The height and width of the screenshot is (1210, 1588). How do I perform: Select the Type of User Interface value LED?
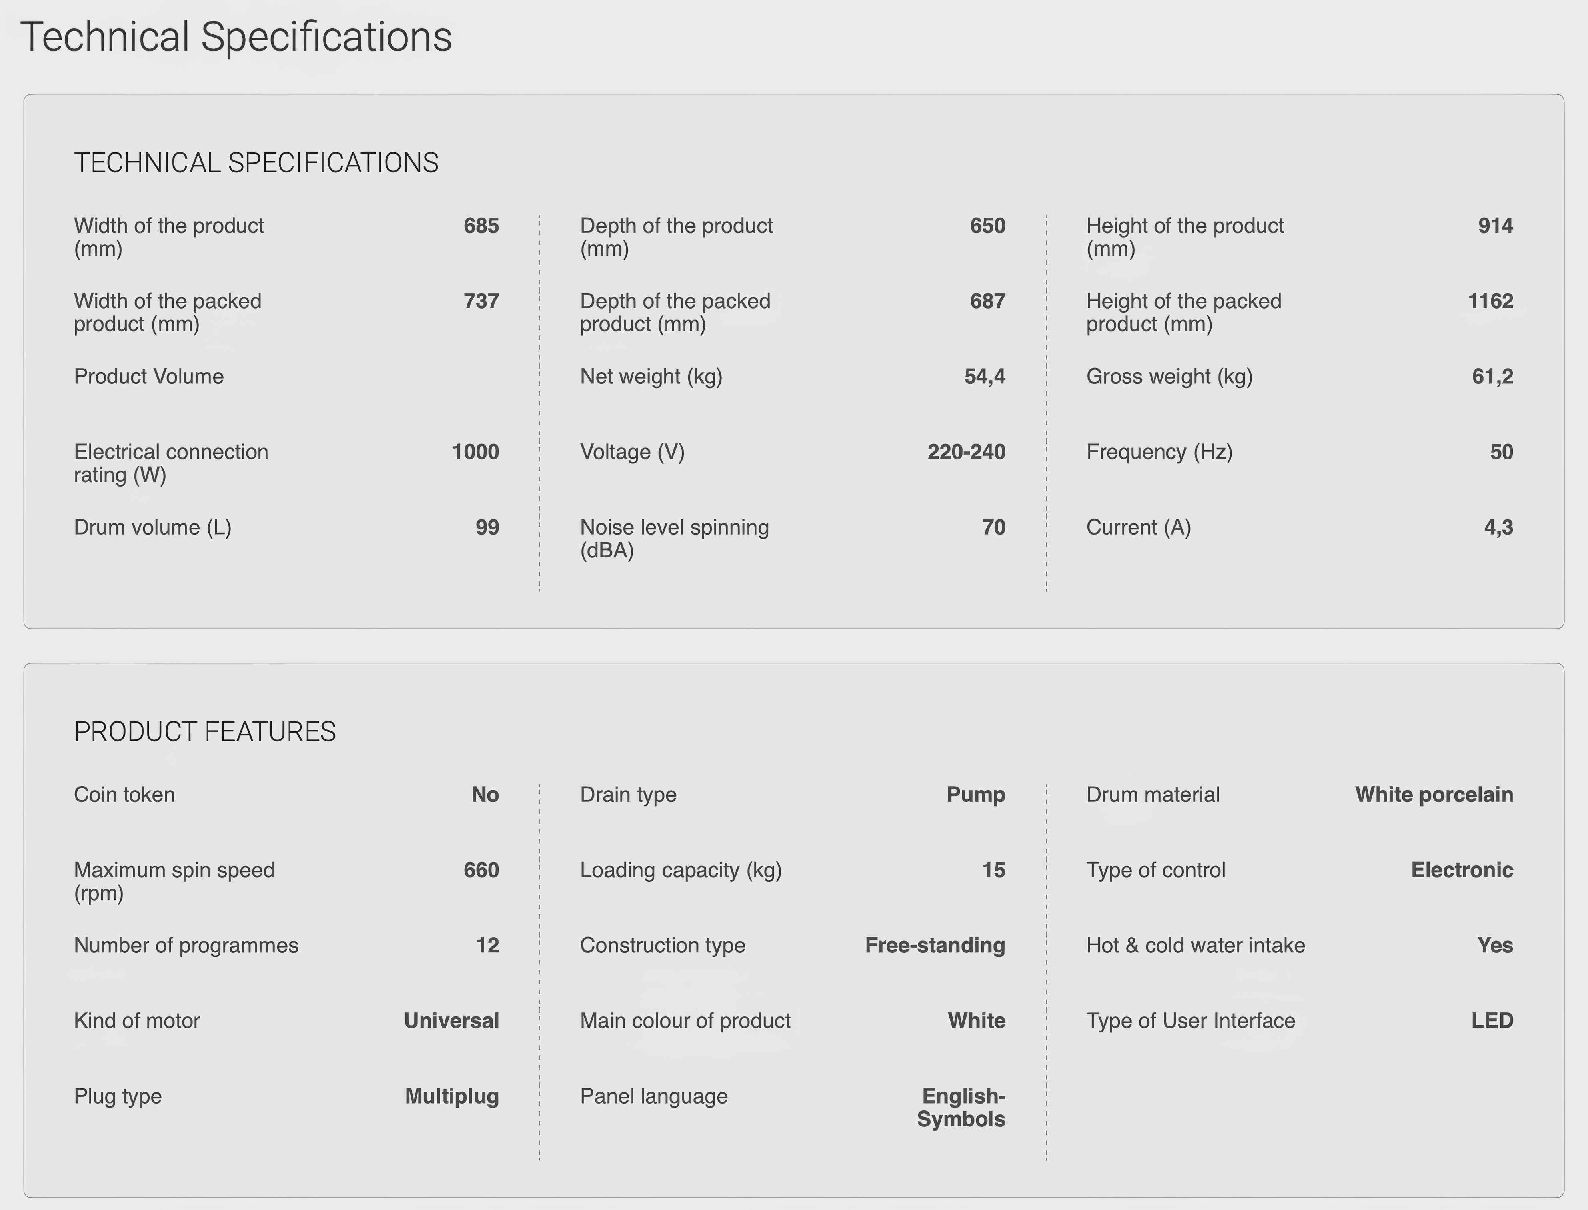(1492, 1020)
